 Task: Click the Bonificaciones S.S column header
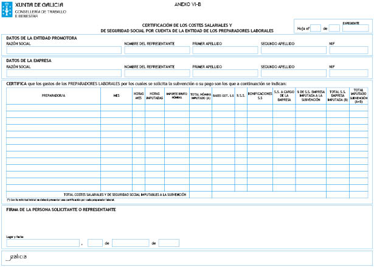pyautogui.click(x=260, y=96)
